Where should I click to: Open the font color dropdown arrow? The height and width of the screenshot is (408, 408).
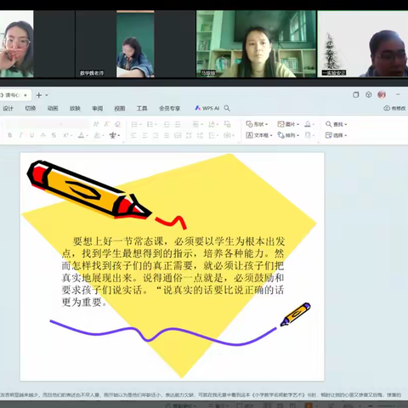point(87,136)
